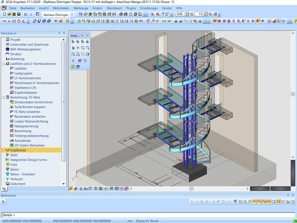Click the cursor arrow icon in command line

tap(3, 202)
